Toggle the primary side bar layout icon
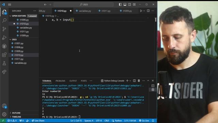The height and width of the screenshot is (123, 218). (x=120, y=4)
